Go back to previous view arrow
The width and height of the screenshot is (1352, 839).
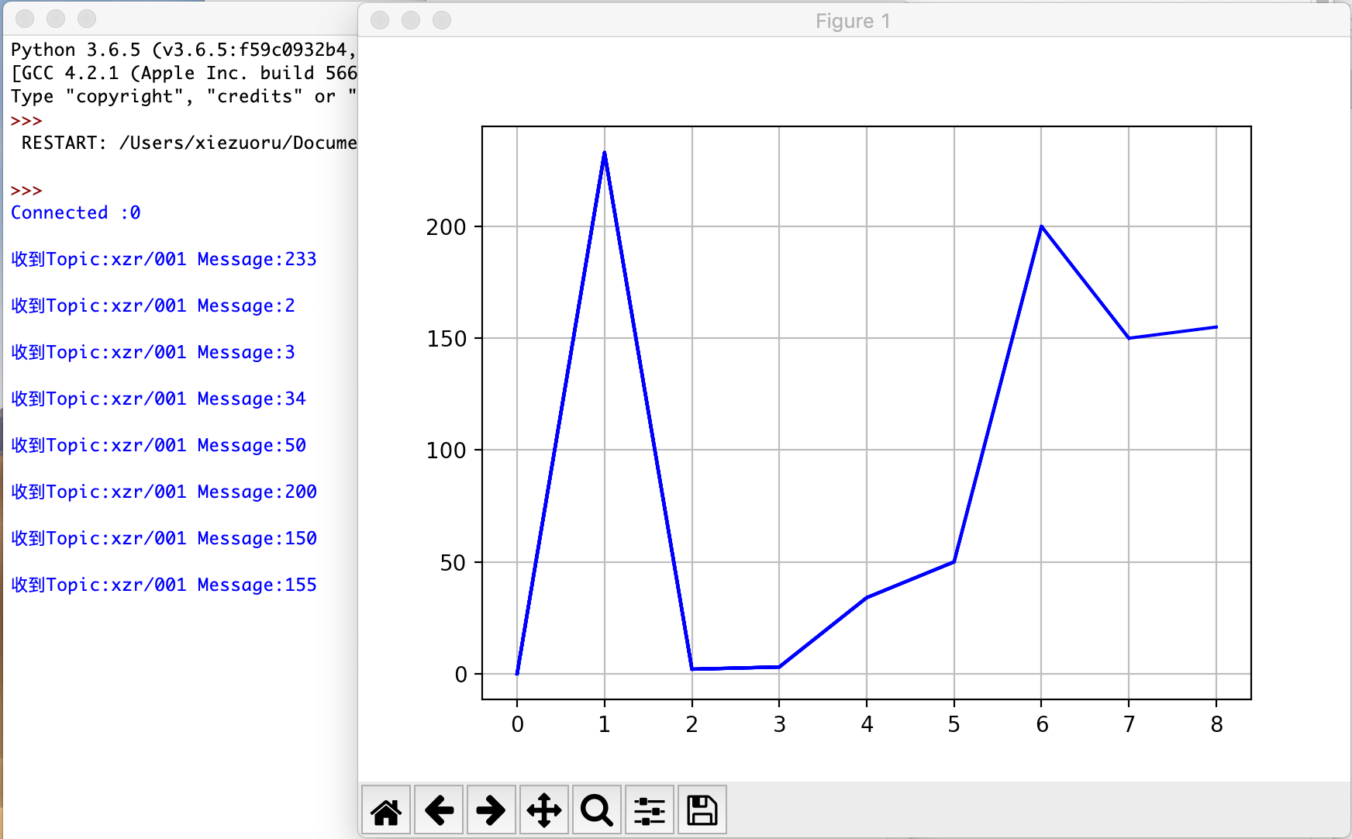tap(439, 810)
